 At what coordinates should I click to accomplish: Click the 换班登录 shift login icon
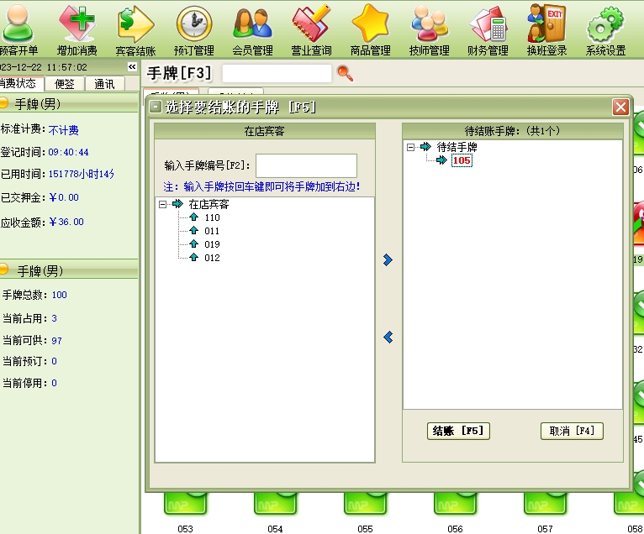tap(546, 28)
